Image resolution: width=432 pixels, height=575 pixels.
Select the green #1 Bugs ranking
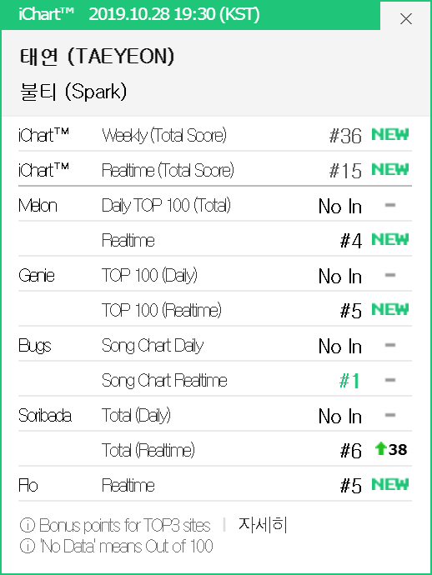[349, 381]
